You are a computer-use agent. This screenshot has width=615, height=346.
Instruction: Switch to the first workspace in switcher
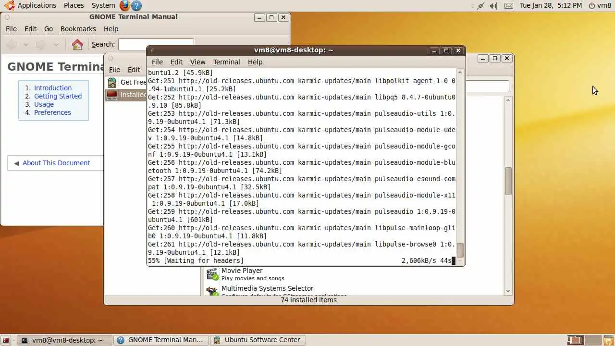click(575, 340)
